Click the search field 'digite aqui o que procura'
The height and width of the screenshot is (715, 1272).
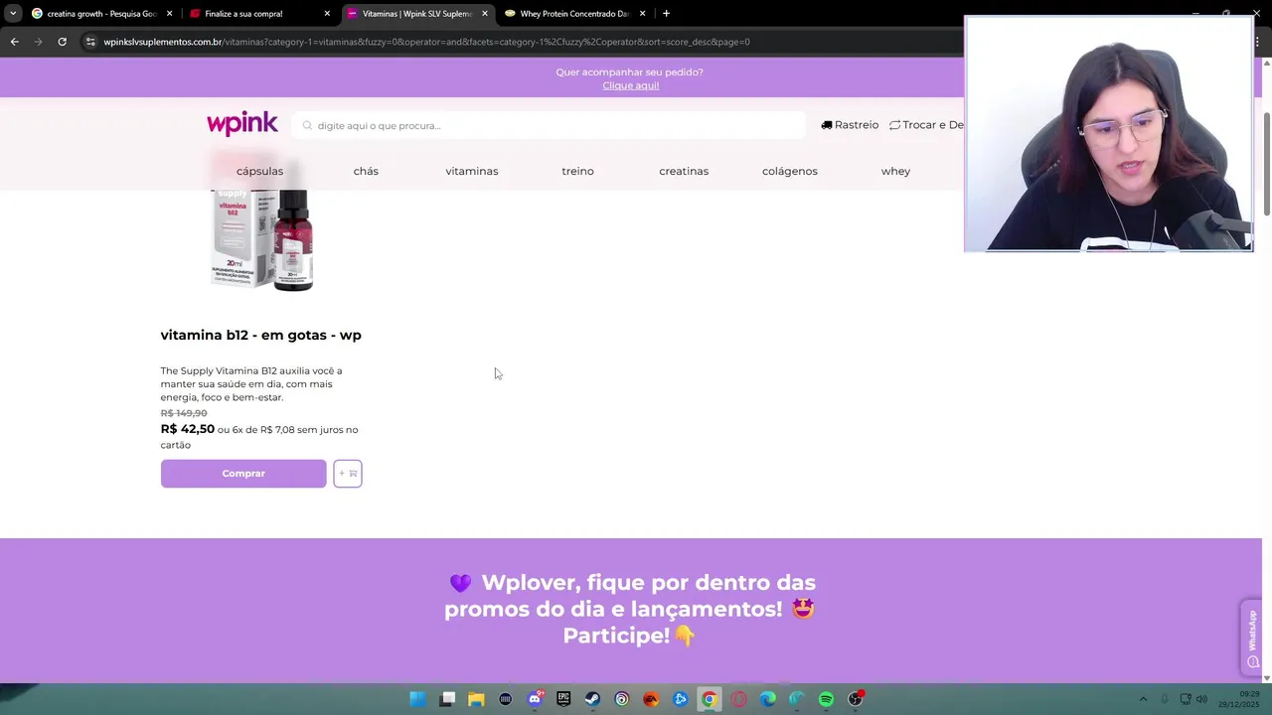pos(549,125)
